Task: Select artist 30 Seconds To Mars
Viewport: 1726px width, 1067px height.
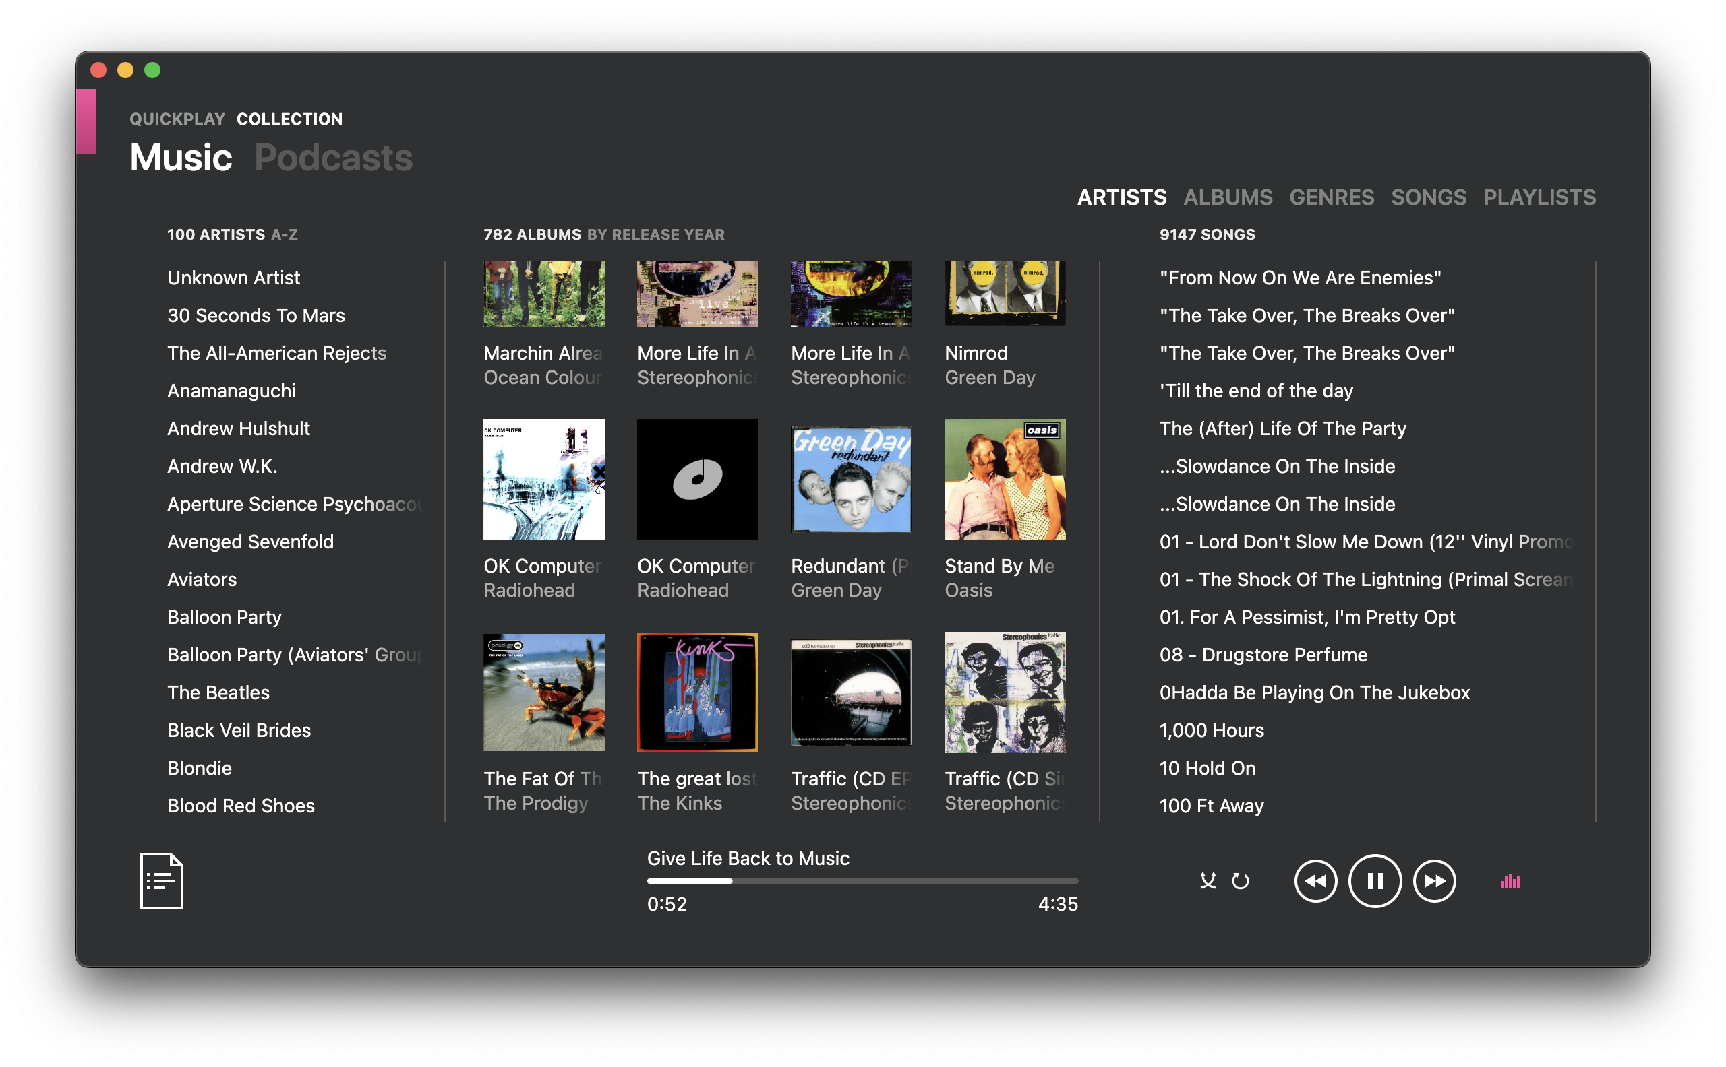Action: point(256,315)
